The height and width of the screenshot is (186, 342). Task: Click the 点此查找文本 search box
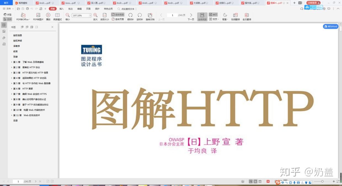[127, 9]
